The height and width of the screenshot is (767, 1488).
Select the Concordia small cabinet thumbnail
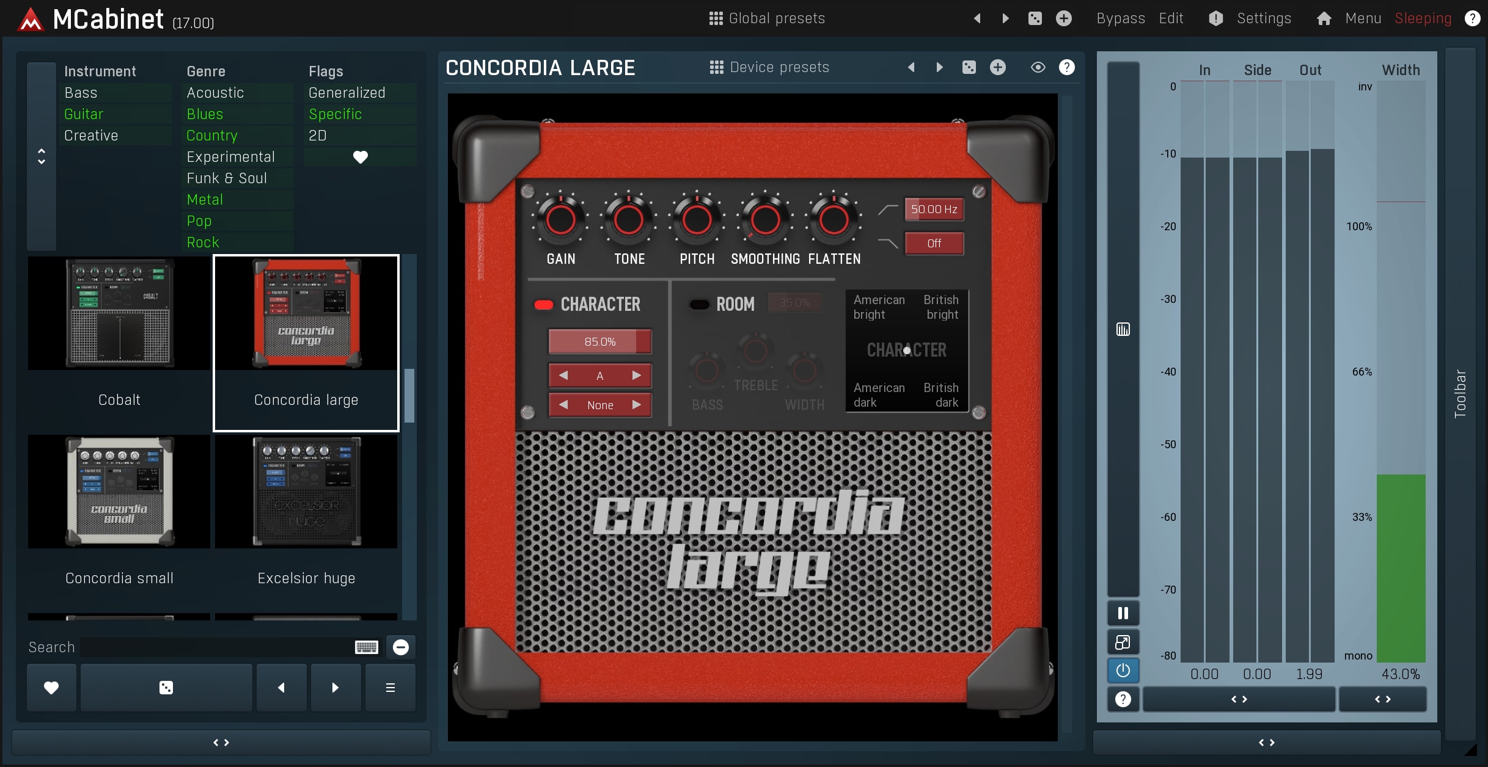[x=119, y=492]
